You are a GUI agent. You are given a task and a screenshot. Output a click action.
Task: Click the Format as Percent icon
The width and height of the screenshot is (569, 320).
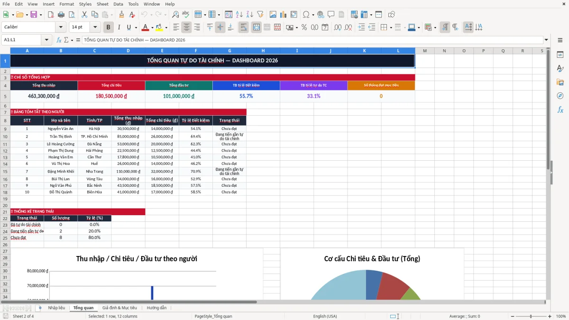pyautogui.click(x=304, y=27)
